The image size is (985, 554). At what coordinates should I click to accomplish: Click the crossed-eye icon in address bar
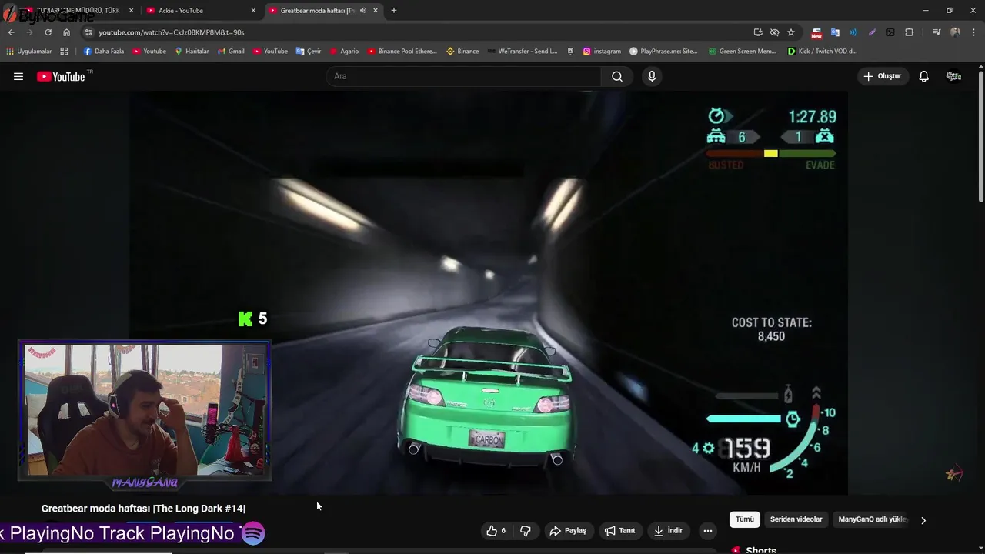[x=774, y=32]
